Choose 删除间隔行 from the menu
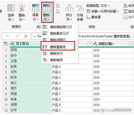Viewport: 134px width, 115px height. click(60, 40)
